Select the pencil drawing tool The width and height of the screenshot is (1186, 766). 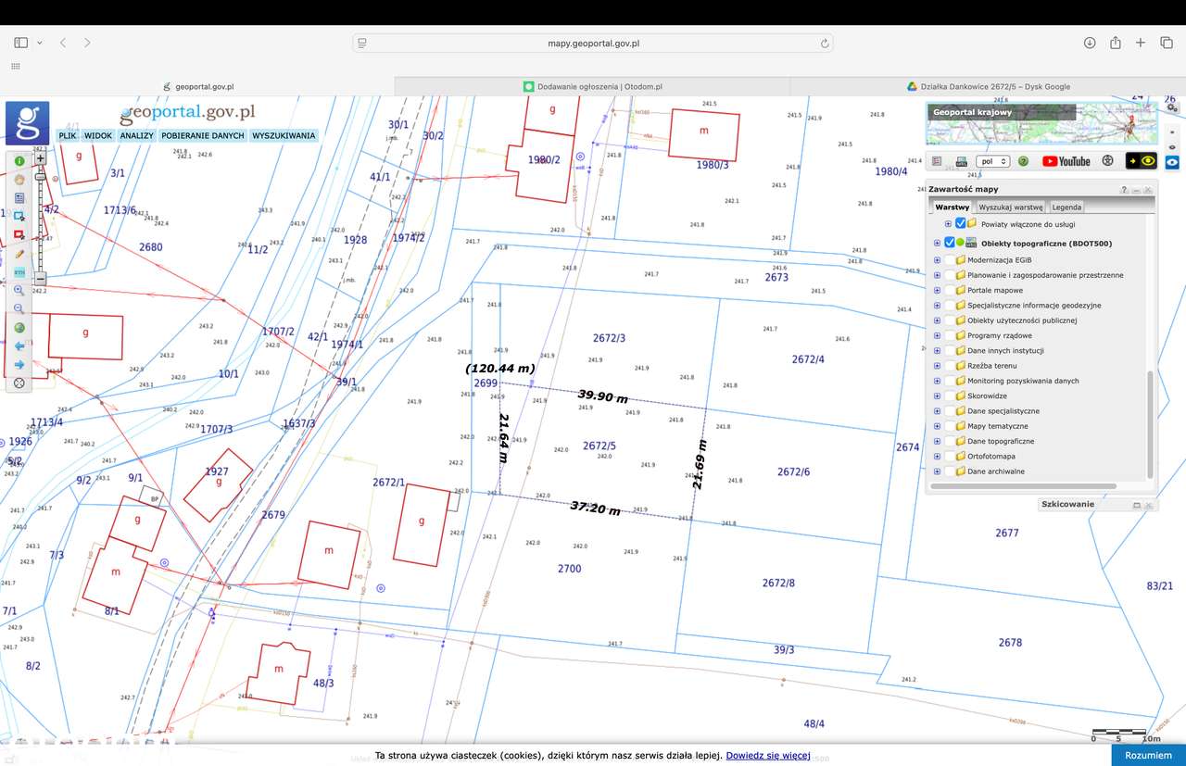(19, 254)
